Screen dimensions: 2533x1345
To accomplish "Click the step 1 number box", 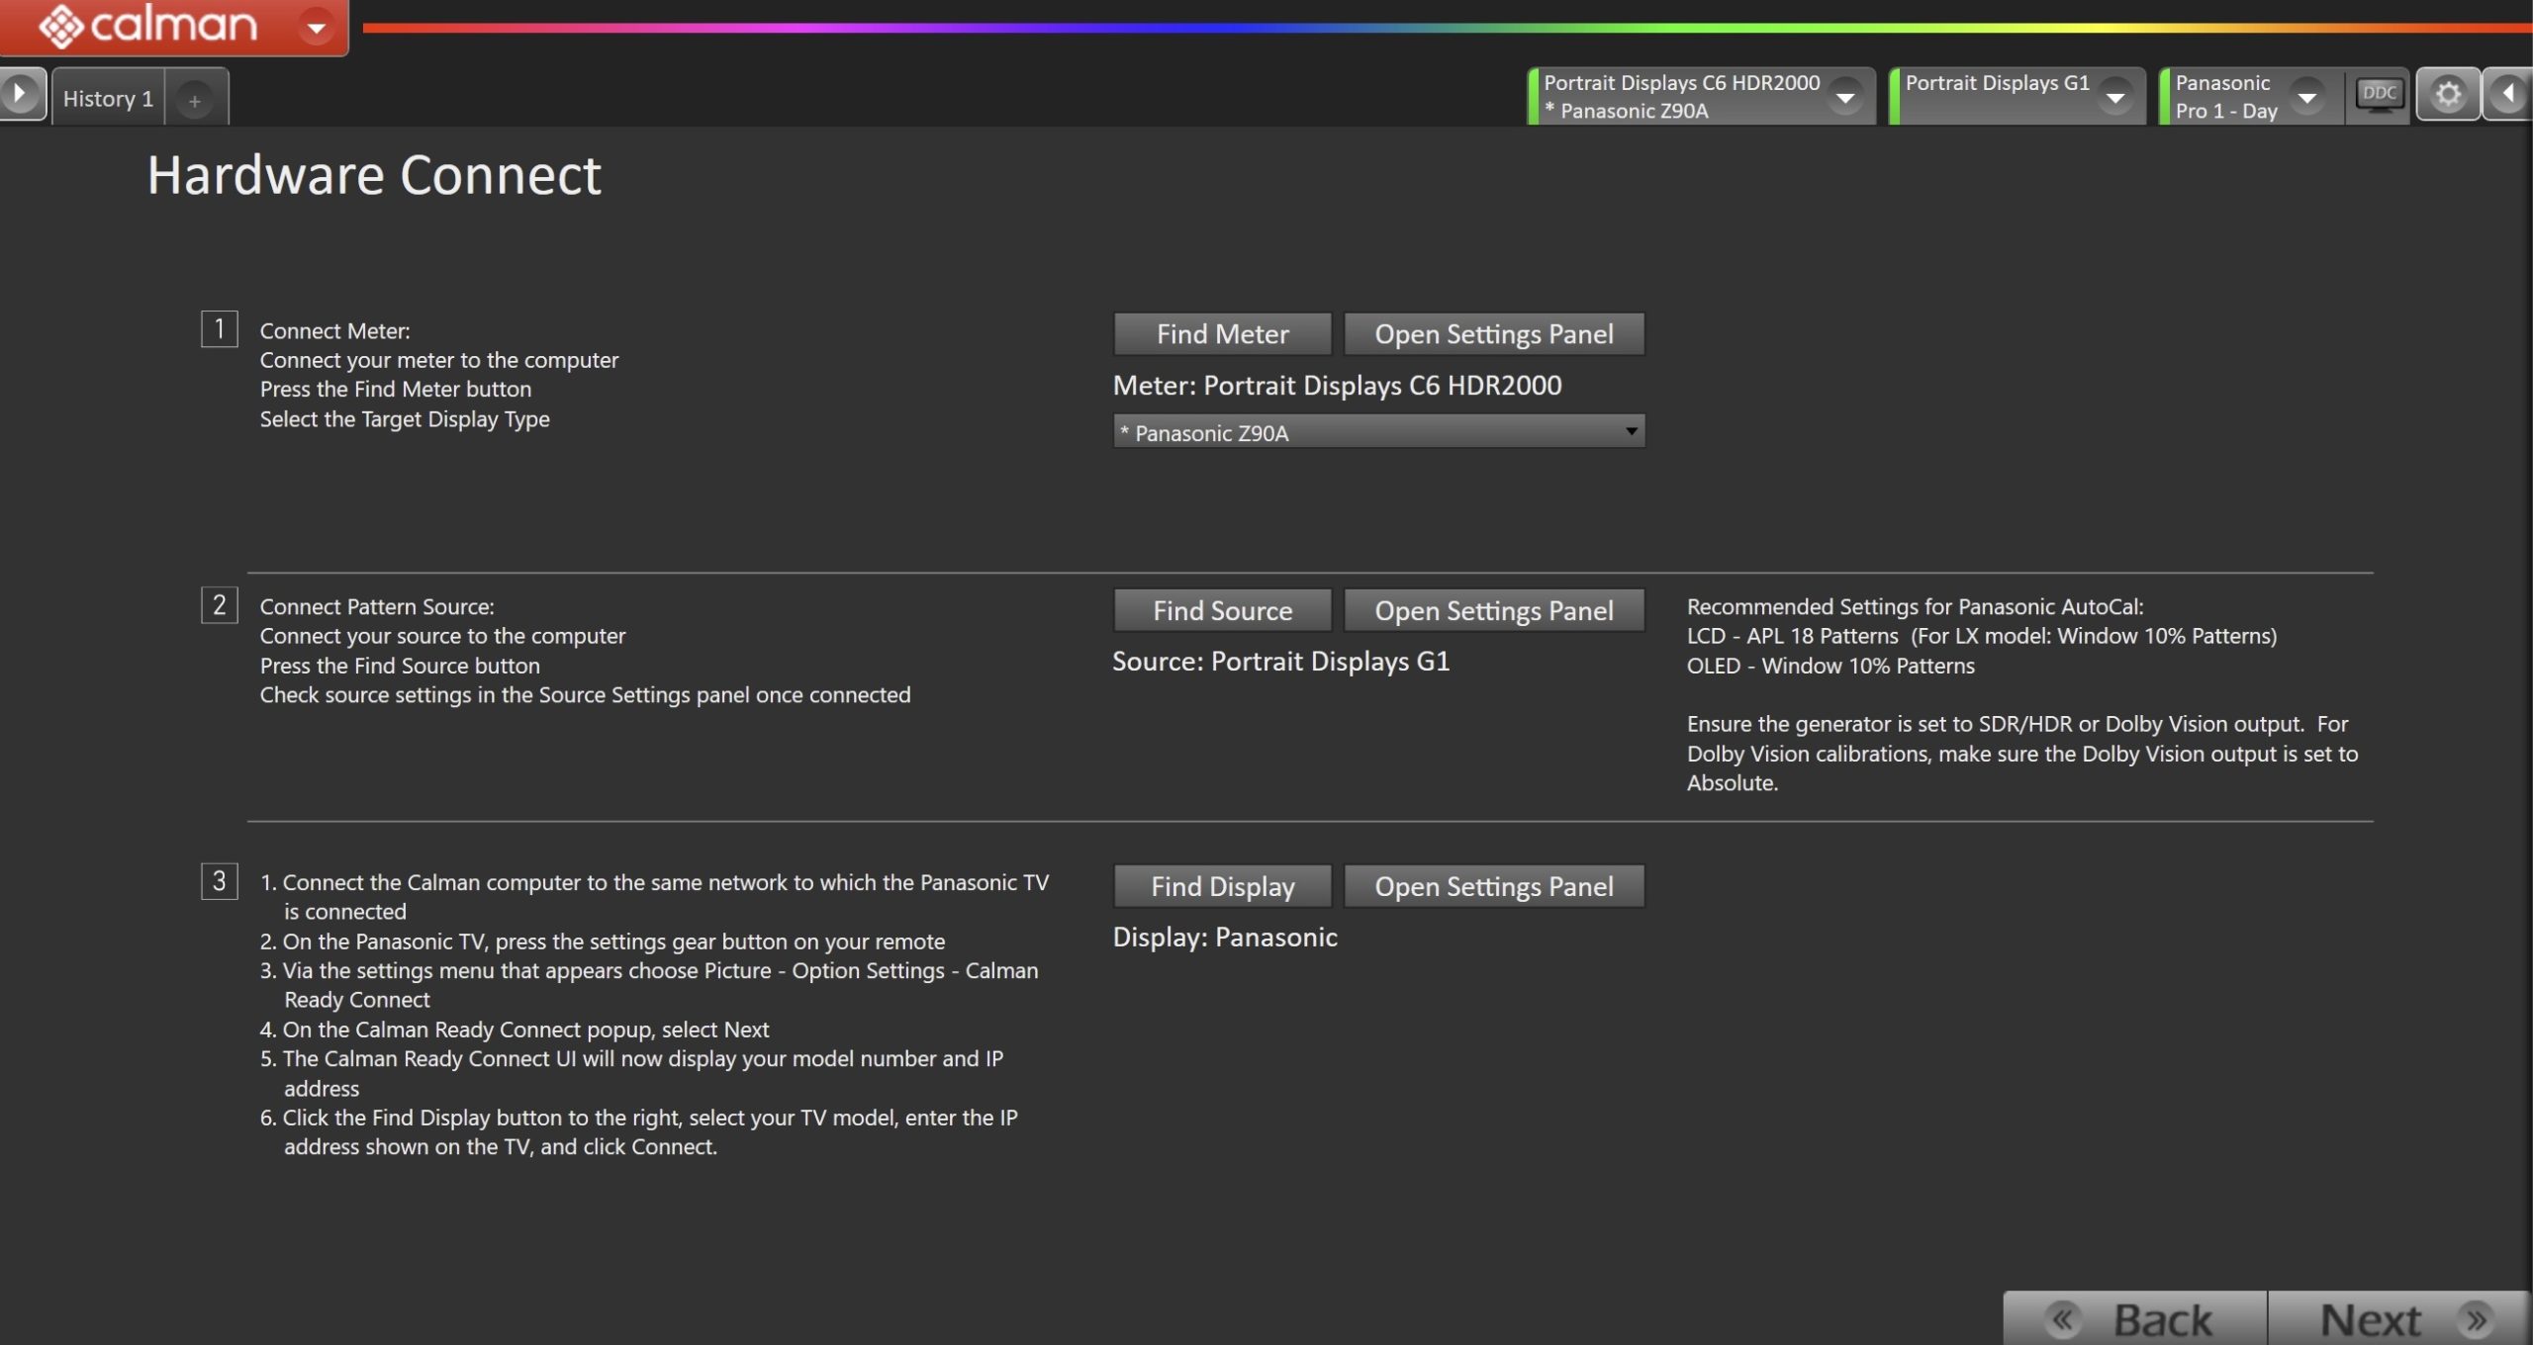I will [x=220, y=329].
